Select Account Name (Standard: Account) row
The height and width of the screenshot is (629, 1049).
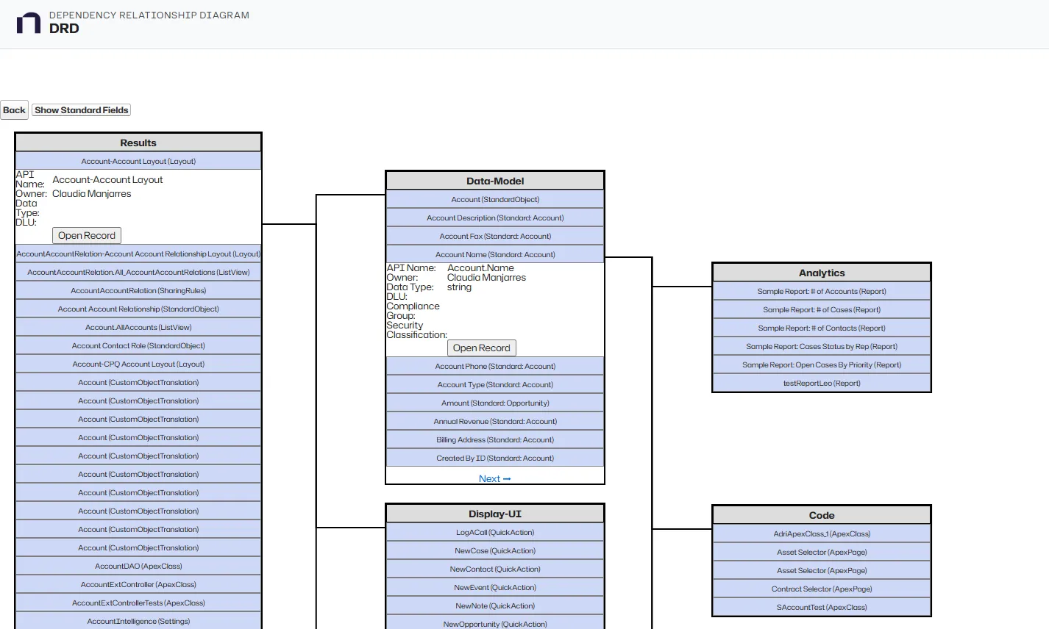494,254
